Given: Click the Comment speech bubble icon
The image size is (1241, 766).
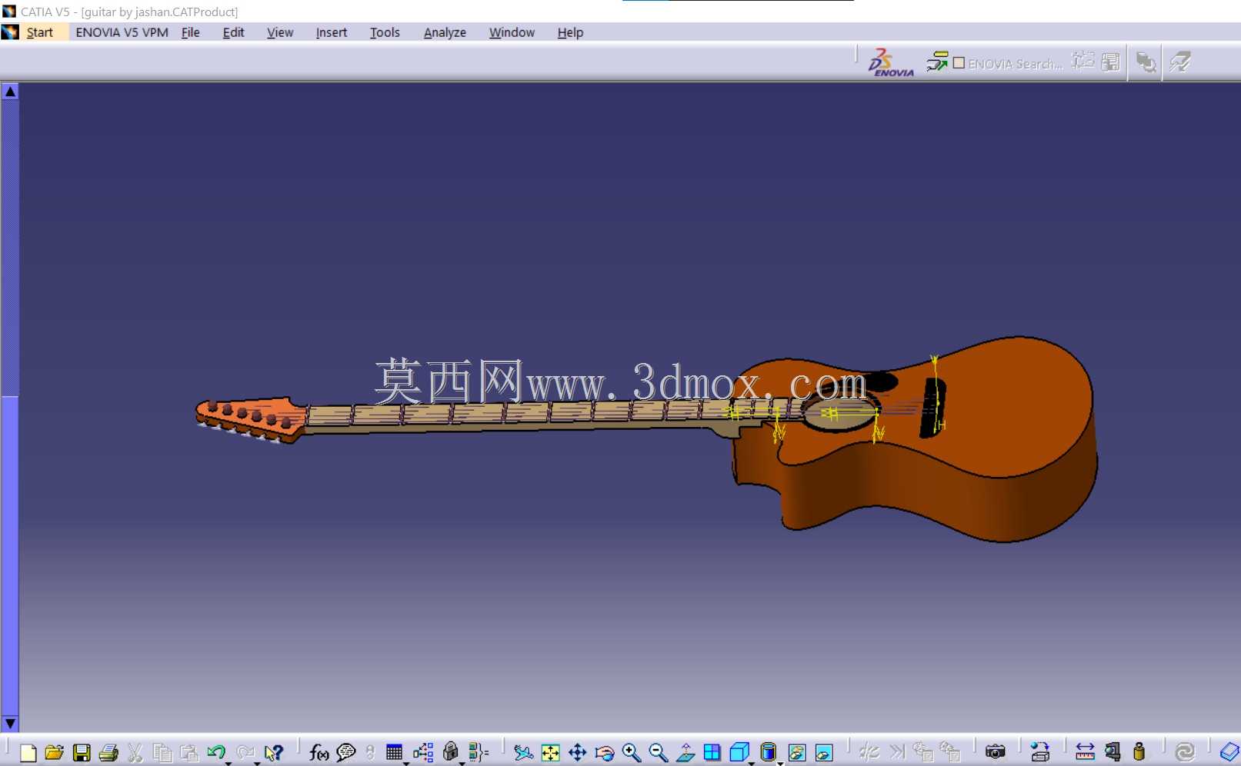Looking at the screenshot, I should (x=346, y=752).
